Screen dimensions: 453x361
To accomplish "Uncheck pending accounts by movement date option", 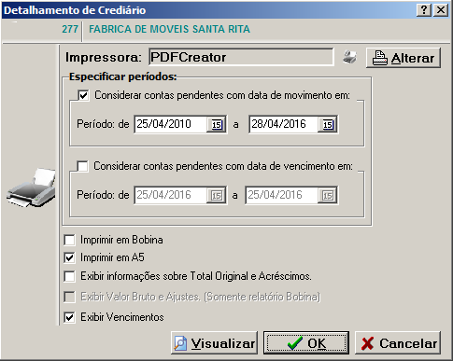I will tap(83, 95).
